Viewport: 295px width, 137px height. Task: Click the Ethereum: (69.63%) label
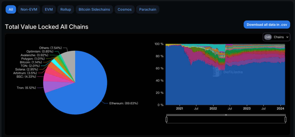point(124,103)
